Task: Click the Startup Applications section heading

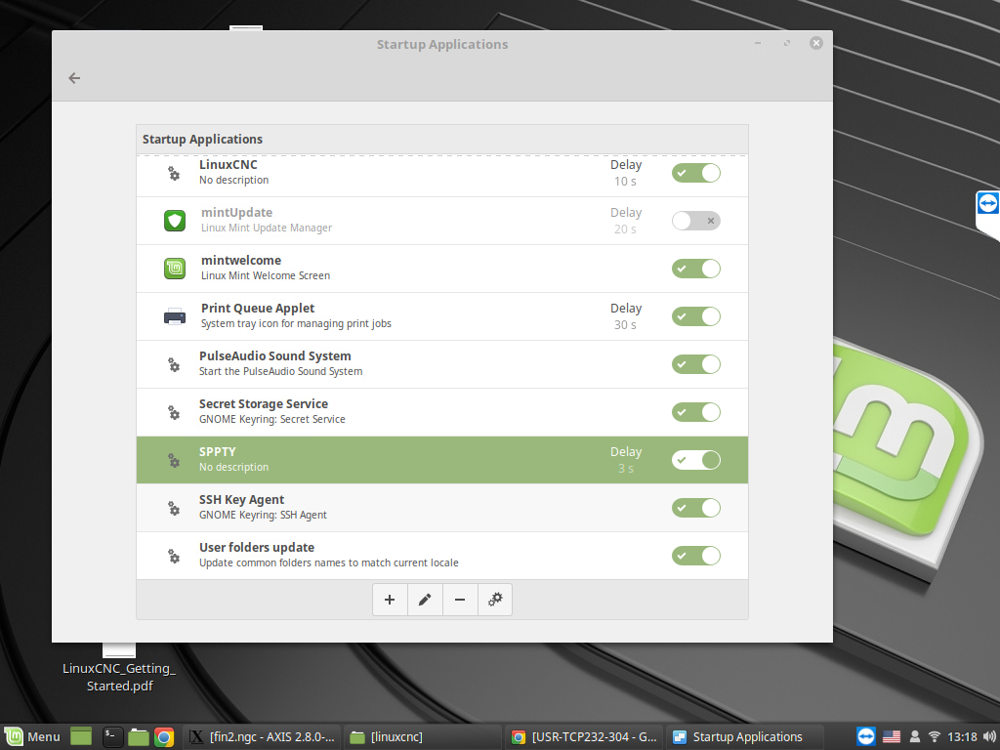Action: 202,139
